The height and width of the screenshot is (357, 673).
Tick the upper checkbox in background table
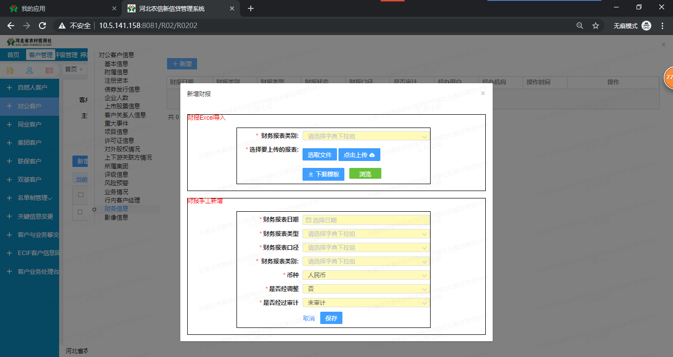pyautogui.click(x=81, y=195)
